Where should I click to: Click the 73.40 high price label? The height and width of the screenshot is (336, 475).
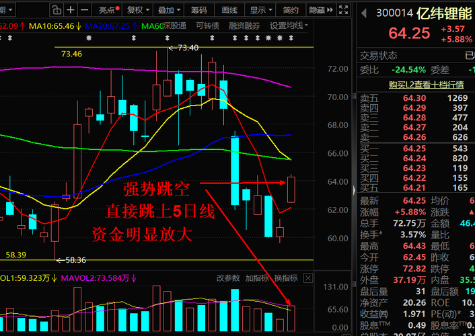coord(188,48)
